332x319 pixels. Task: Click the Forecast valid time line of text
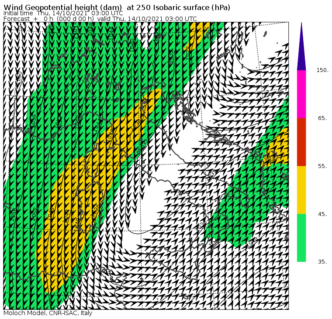click(100, 19)
